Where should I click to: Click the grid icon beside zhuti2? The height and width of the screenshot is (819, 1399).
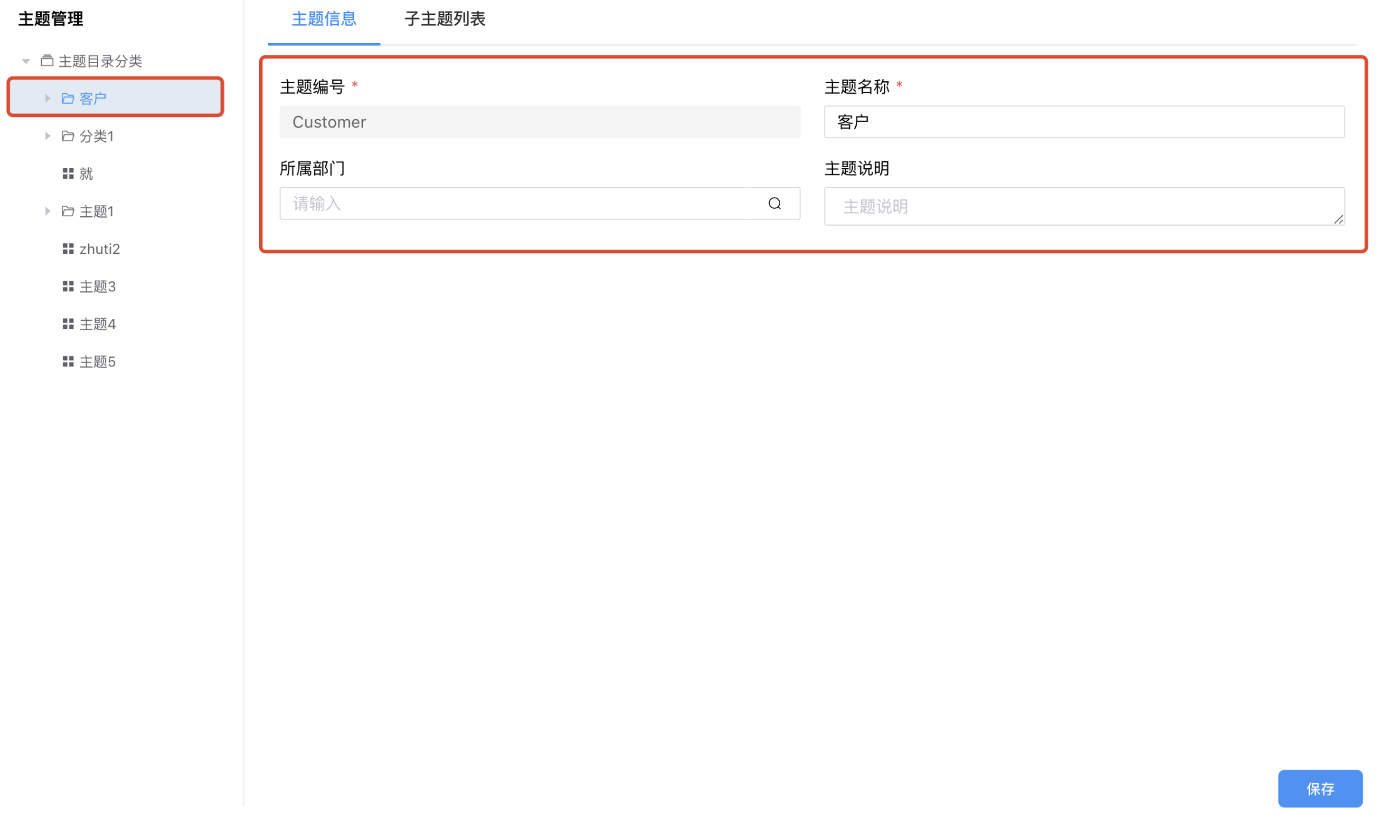click(68, 248)
